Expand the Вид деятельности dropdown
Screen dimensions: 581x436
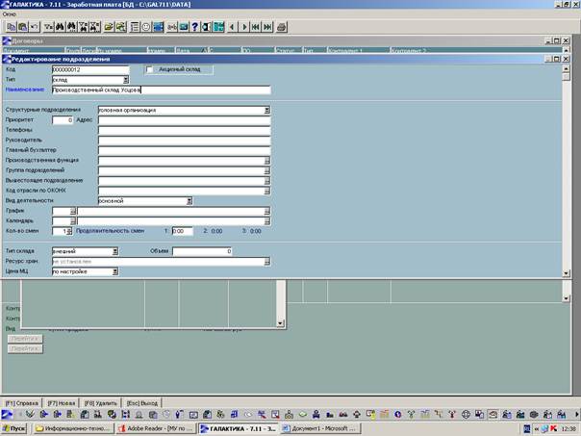[x=189, y=201]
